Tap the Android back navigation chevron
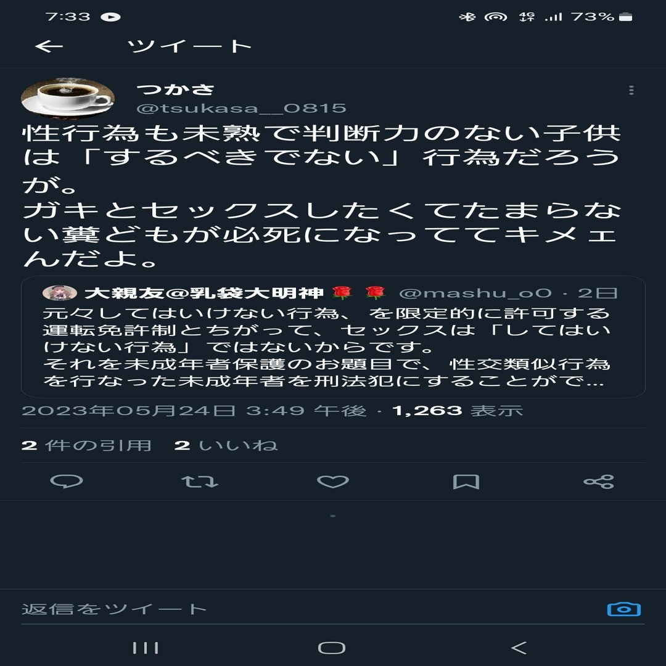The height and width of the screenshot is (666, 666). tap(519, 647)
